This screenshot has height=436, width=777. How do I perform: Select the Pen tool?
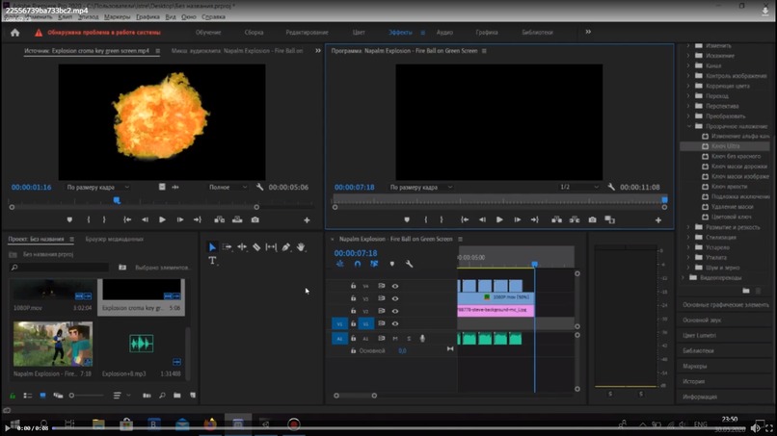pos(286,247)
